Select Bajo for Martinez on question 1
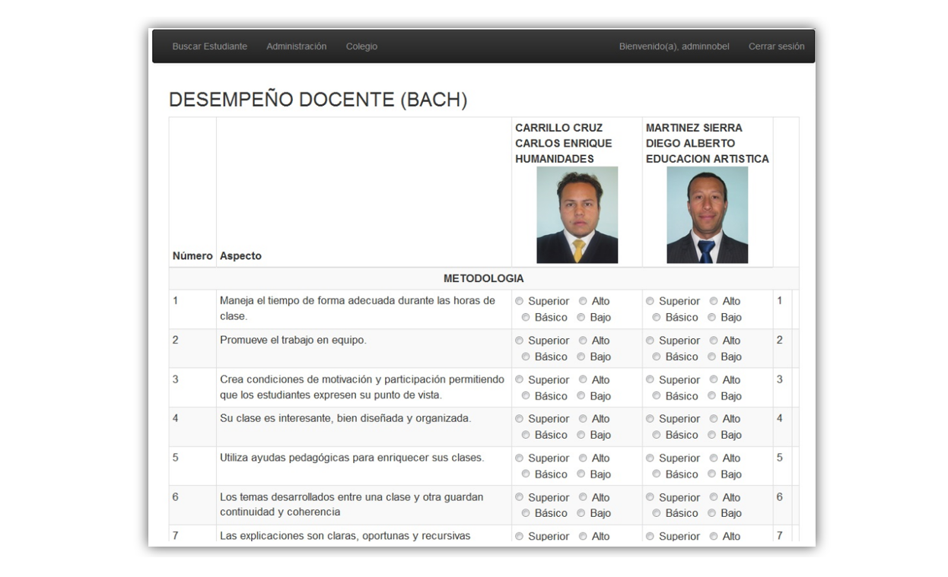Viewport: 948px width, 577px height. click(712, 318)
